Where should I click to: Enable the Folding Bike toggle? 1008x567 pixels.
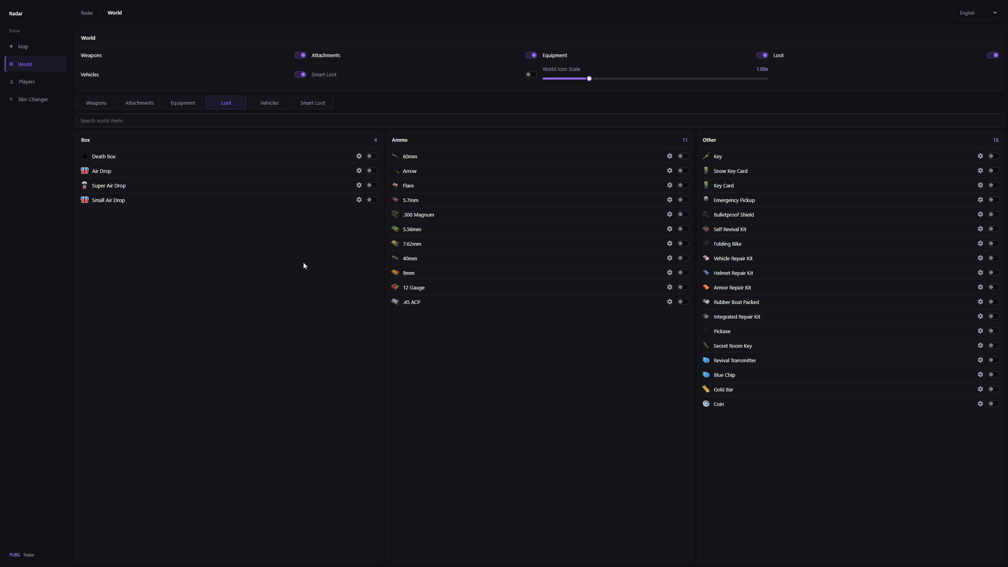[993, 243]
